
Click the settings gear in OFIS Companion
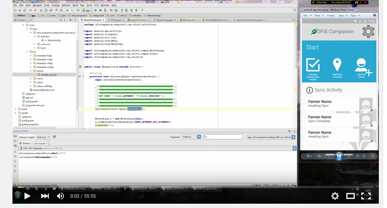368,31
